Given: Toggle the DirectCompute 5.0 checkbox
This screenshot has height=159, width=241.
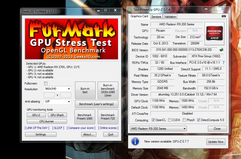Looking at the screenshot, I should coord(199,120).
